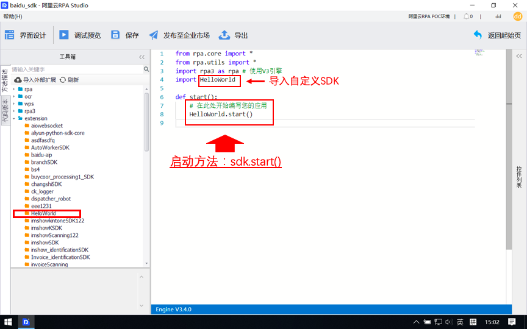The image size is (527, 329).
Task: Click the toolbox tree vertical scrollbar
Action: (146, 121)
